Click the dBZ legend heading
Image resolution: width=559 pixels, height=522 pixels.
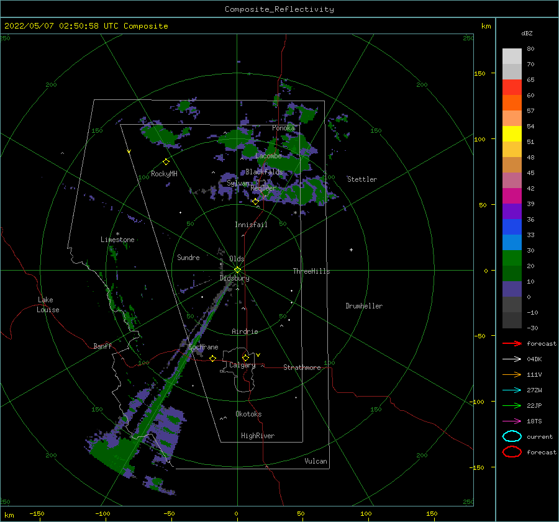[527, 33]
